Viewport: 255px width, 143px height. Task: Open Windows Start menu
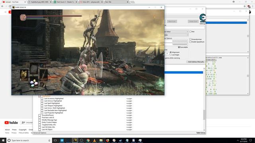pos(3,140)
